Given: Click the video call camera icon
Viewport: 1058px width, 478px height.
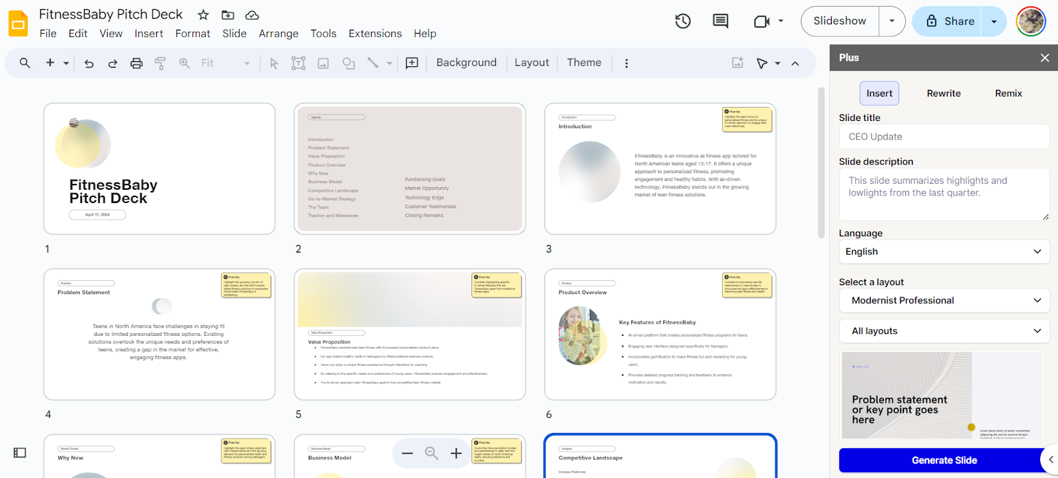Looking at the screenshot, I should point(762,21).
